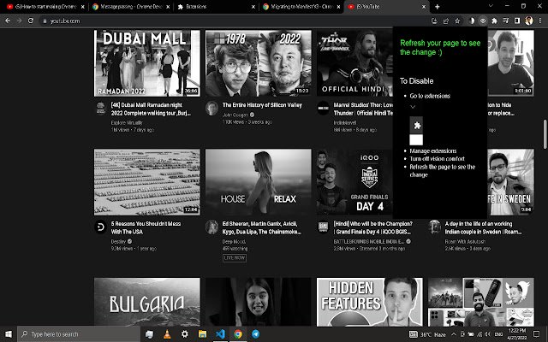This screenshot has width=548, height=342.
Task: Open the Destiny channel avatar
Action: coord(101,227)
